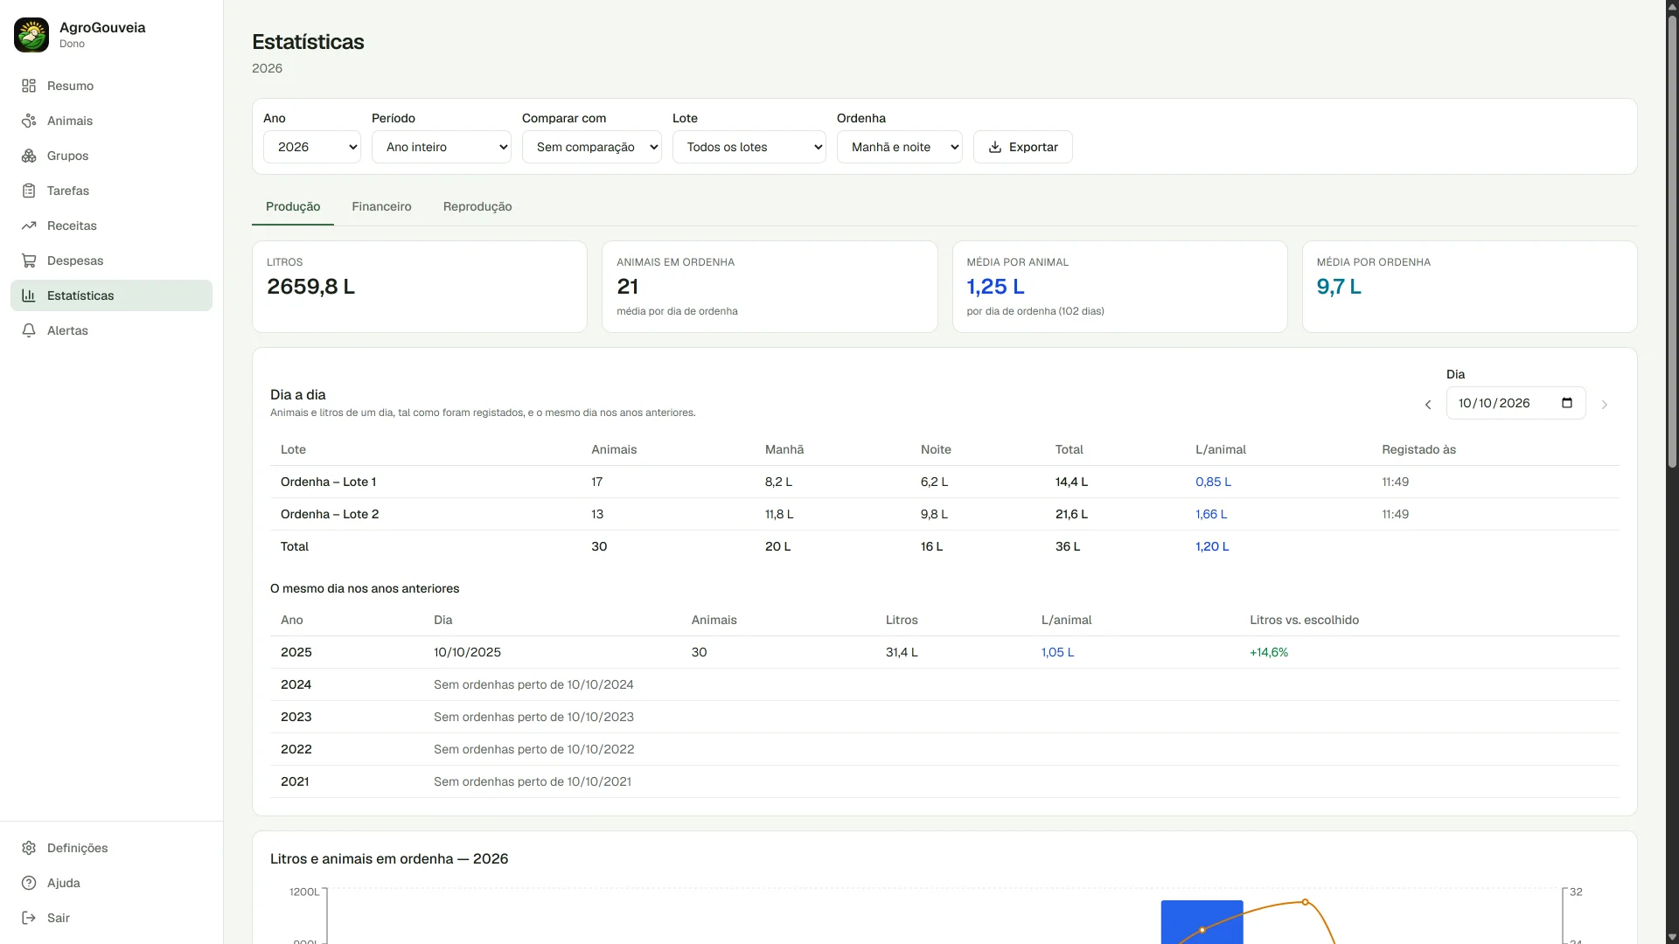1679x944 pixels.
Task: Expand the Período Ano inteiro dropdown
Action: tap(442, 147)
